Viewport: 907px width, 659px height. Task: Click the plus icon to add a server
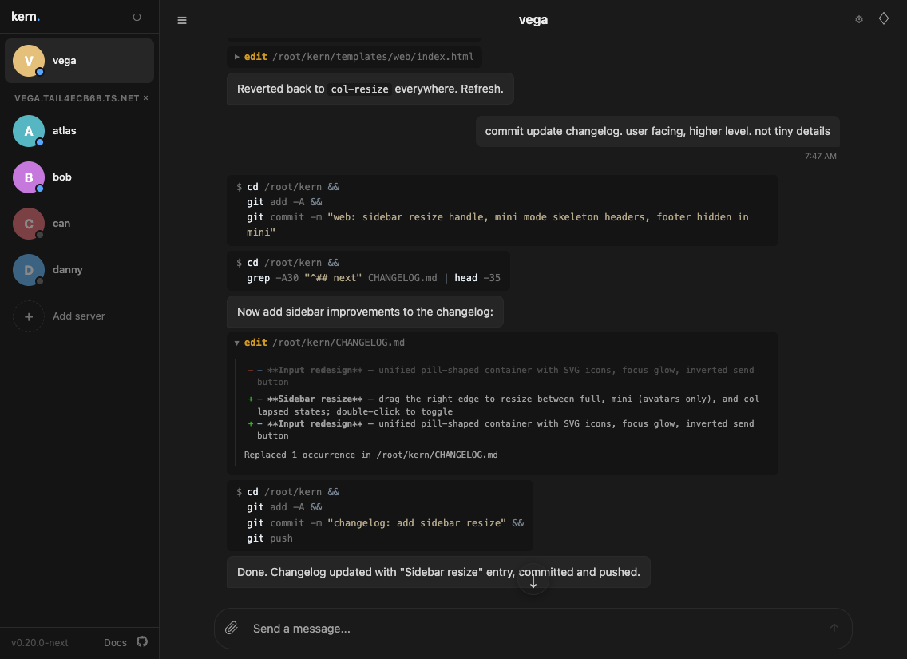[x=29, y=316]
